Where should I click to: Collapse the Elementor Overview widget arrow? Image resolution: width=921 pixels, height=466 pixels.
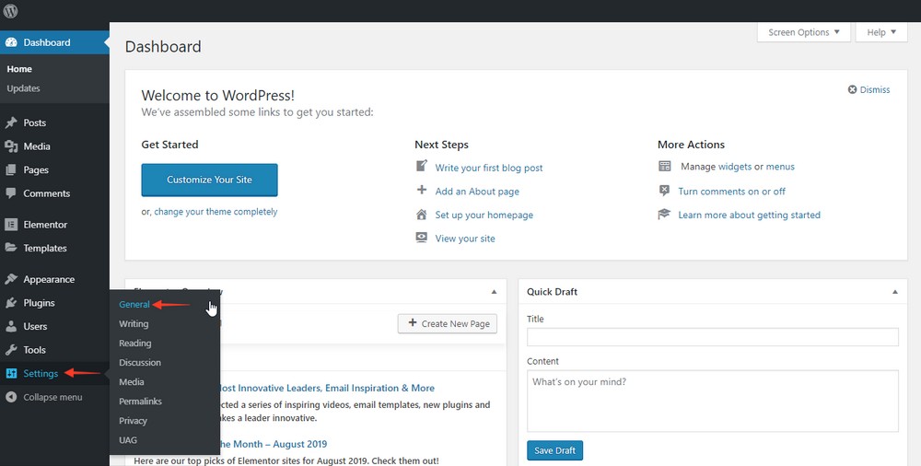[x=494, y=291]
